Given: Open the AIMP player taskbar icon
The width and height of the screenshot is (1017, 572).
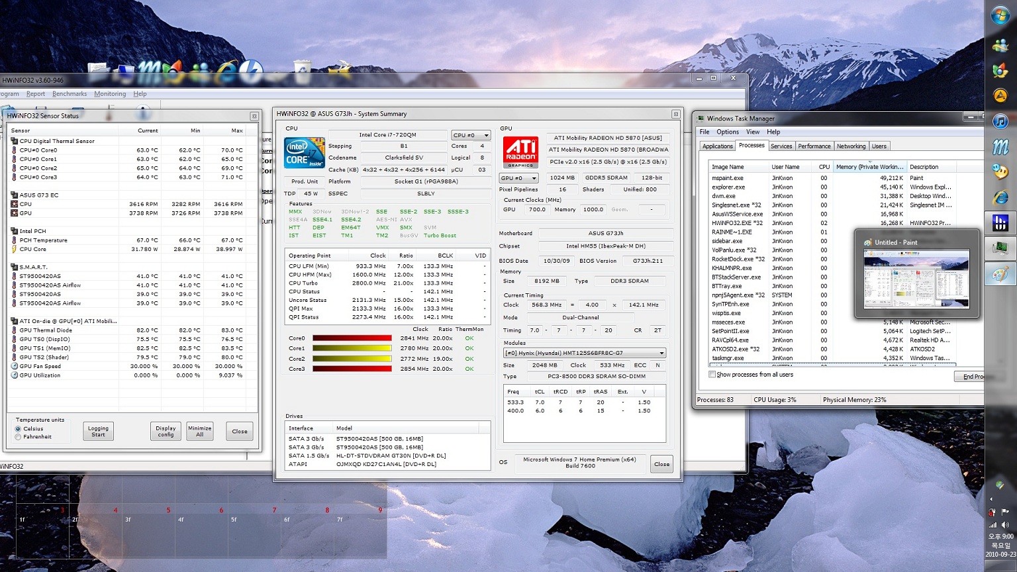Looking at the screenshot, I should click(1000, 96).
